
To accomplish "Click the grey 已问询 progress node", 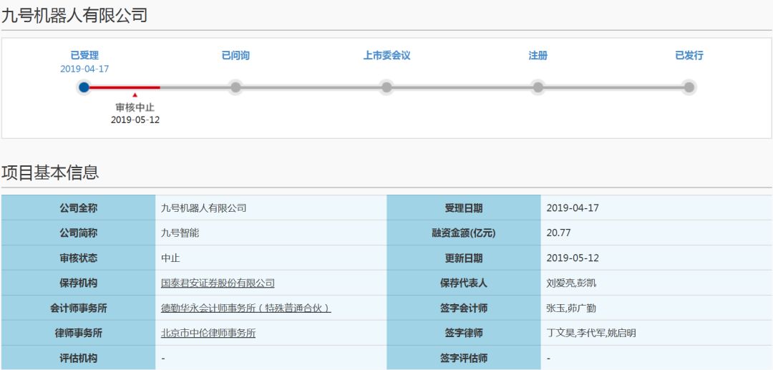I will tap(235, 87).
